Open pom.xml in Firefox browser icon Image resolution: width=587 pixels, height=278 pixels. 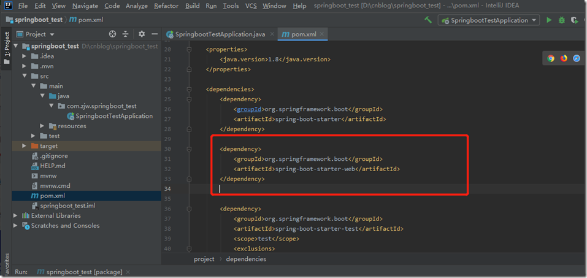(564, 58)
